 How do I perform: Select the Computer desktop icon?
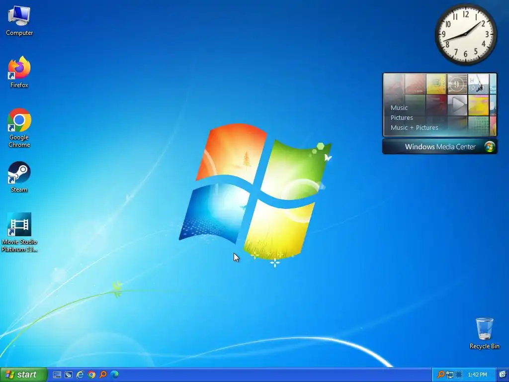19,21
